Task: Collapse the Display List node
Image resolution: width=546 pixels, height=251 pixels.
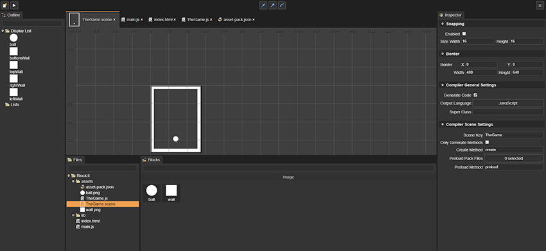Action: coord(3,31)
